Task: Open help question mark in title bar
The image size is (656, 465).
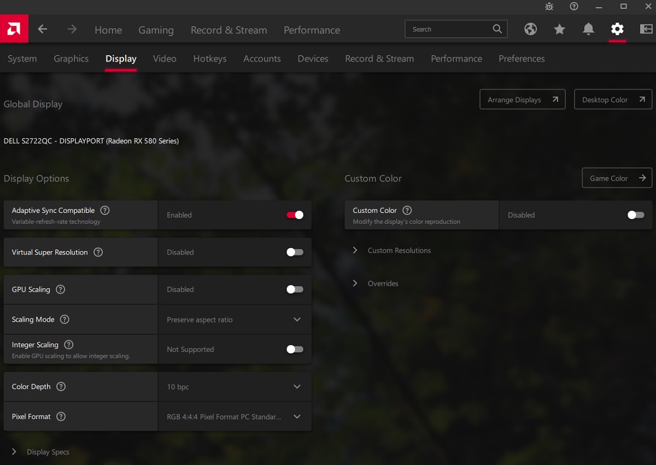Action: [574, 7]
